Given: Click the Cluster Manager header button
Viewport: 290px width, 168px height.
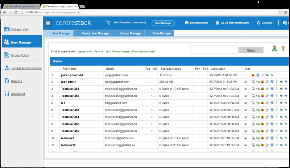Looking at the screenshot, I should (232, 23).
